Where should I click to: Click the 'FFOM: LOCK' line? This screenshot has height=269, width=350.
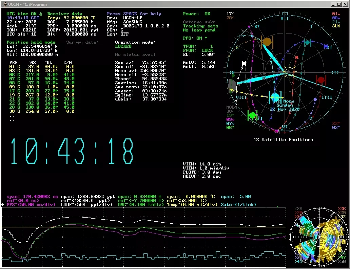198,50
